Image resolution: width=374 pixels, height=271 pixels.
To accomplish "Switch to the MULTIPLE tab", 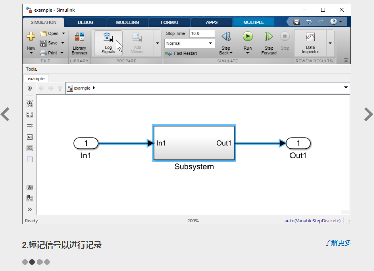I will [254, 22].
